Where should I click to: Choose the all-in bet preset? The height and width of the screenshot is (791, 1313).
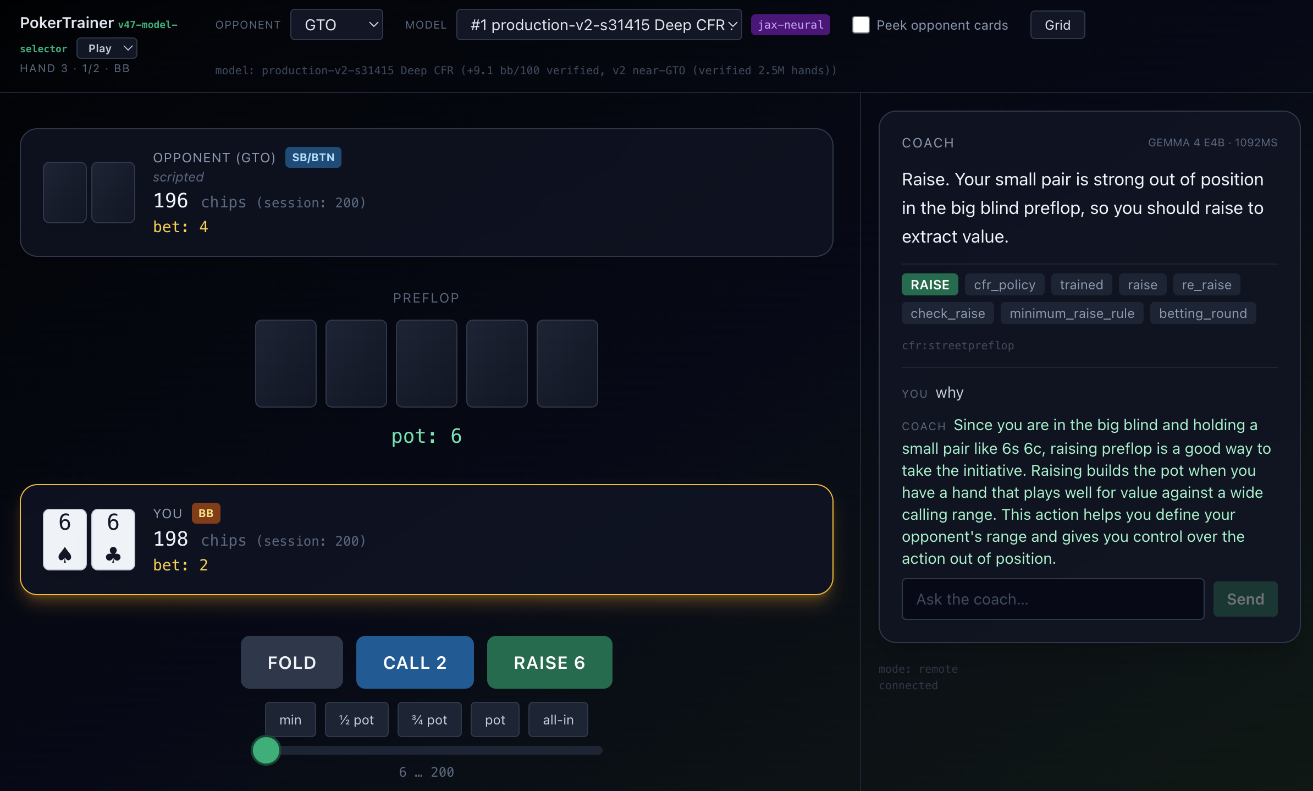point(558,719)
